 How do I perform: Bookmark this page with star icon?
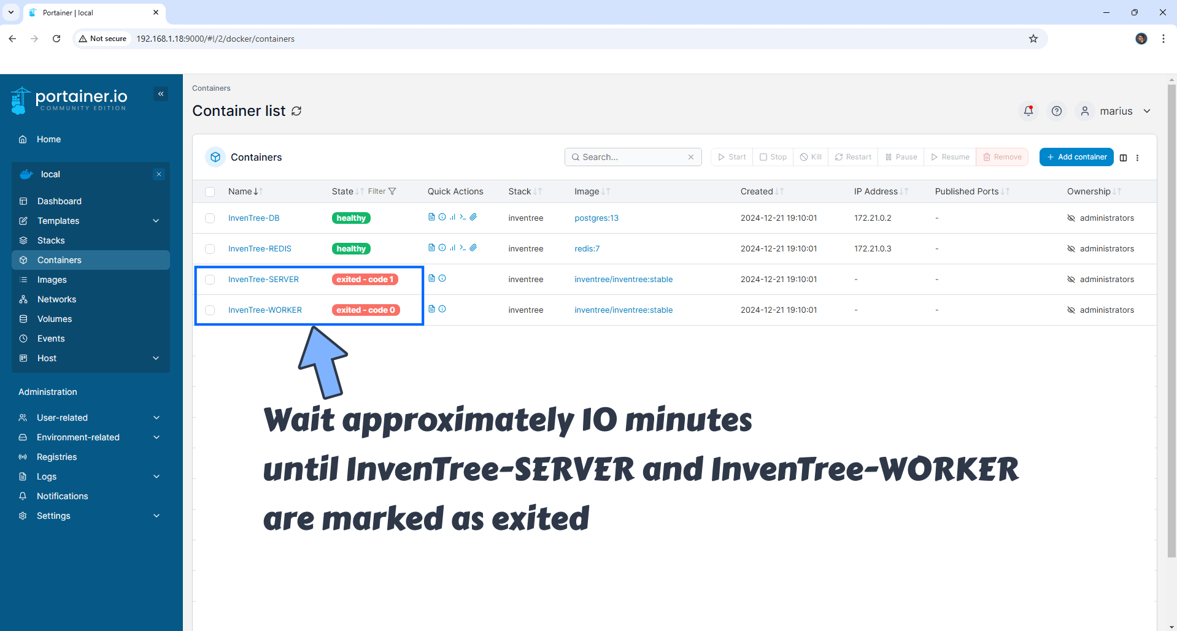1033,39
